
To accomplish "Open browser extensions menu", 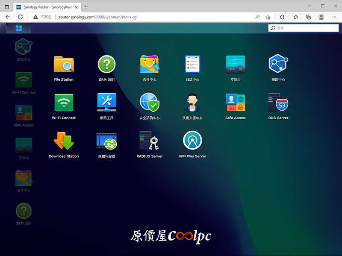I will pos(282,17).
